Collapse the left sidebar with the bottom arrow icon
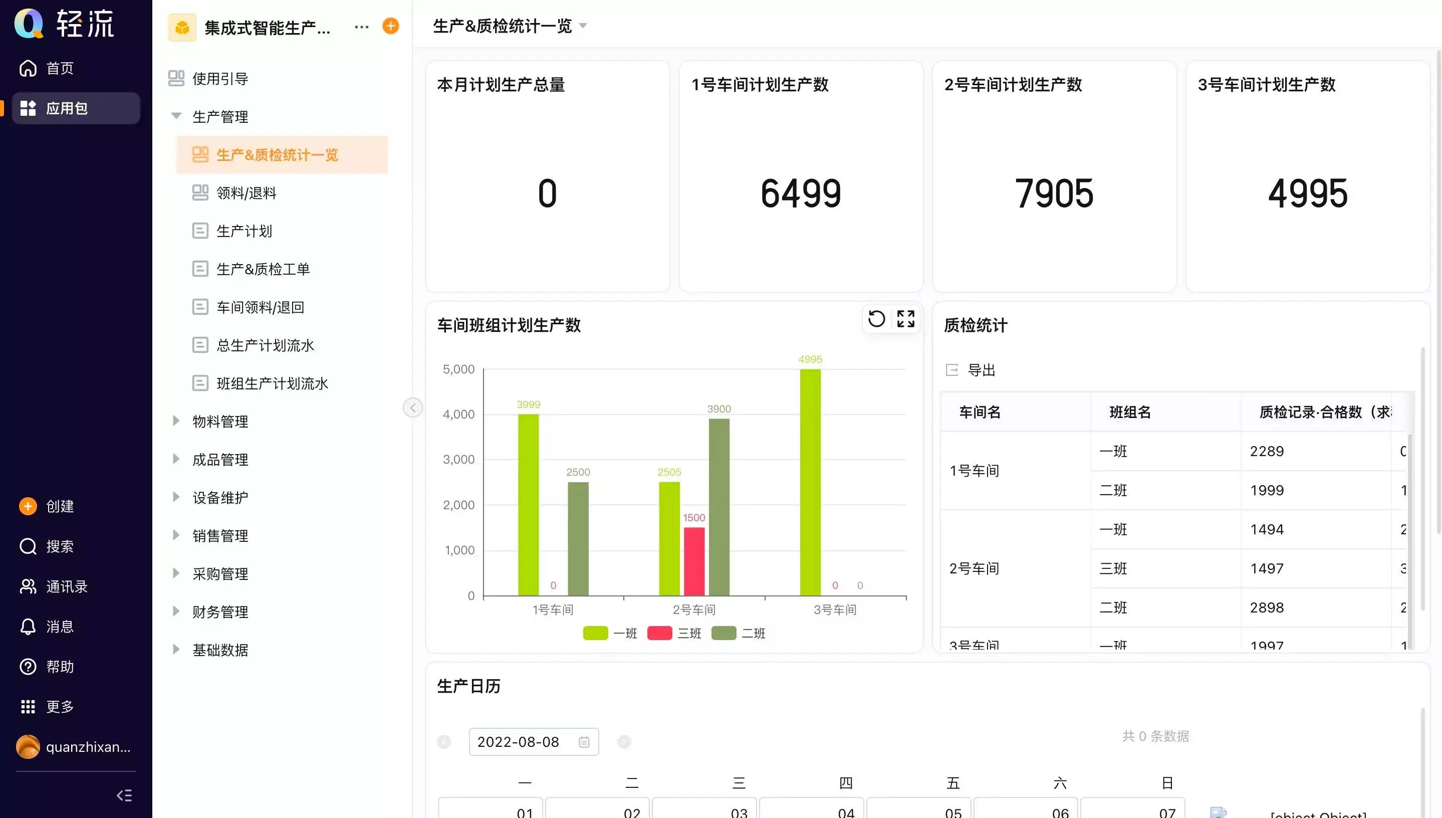This screenshot has height=818, width=1442. (x=124, y=795)
